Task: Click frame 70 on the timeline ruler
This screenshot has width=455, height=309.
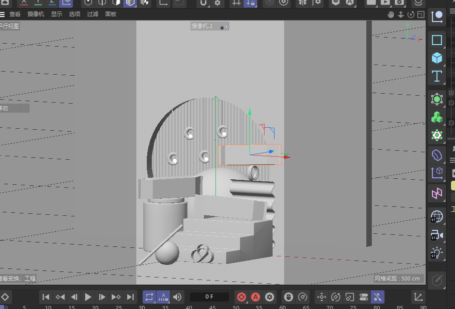Action: click(330, 307)
